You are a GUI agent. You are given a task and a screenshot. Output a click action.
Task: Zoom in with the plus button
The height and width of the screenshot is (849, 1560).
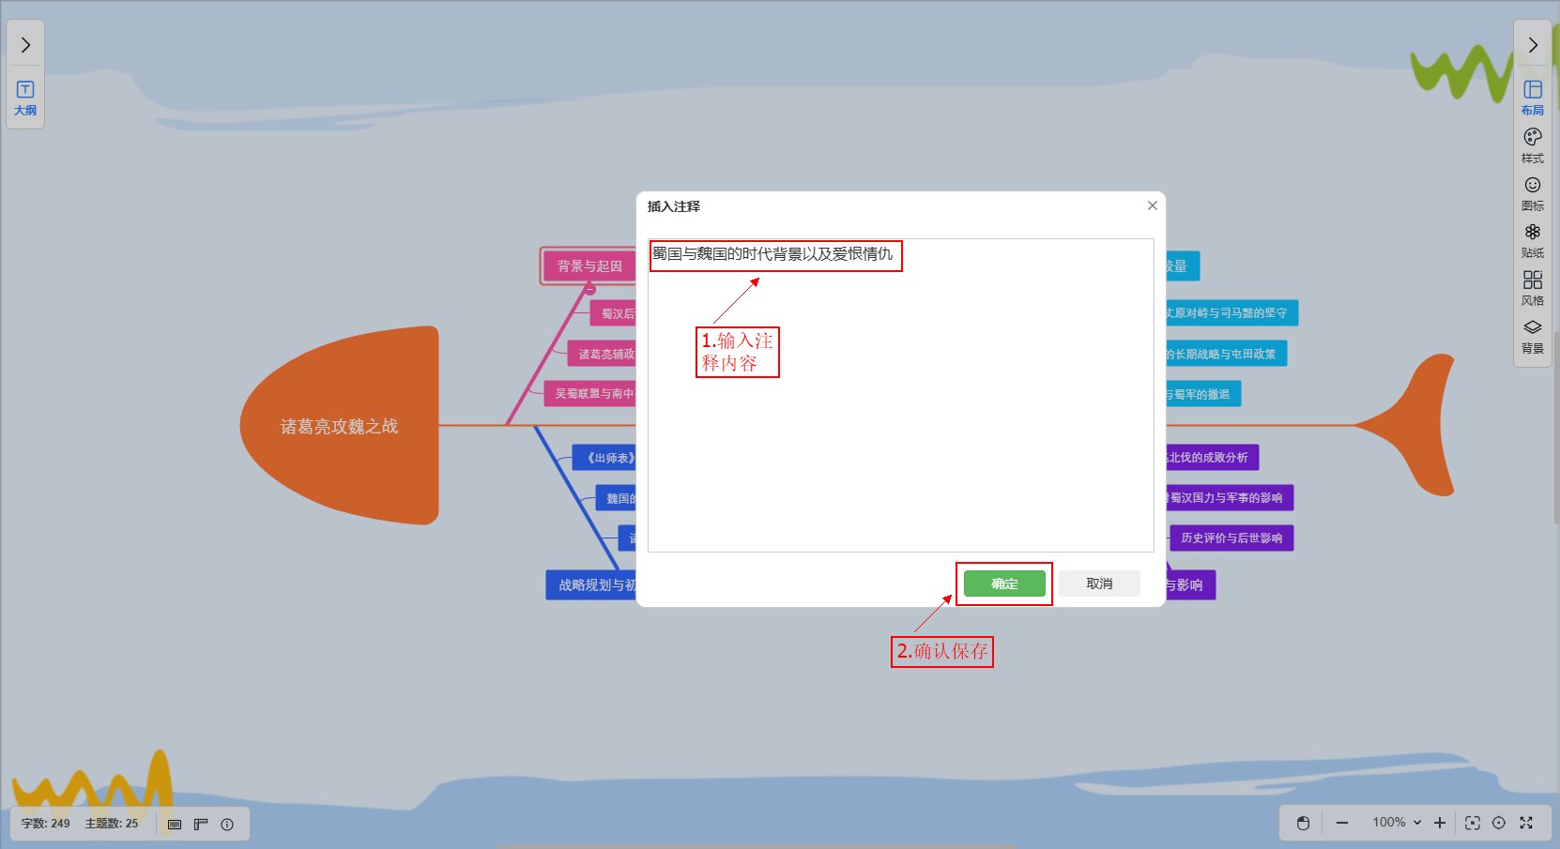tap(1440, 823)
